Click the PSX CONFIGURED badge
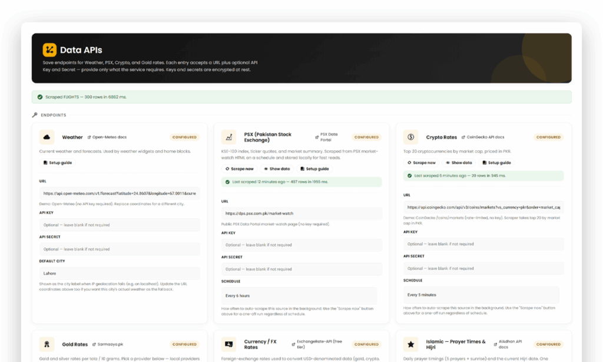Screen dimensions: 603x362 [x=366, y=137]
